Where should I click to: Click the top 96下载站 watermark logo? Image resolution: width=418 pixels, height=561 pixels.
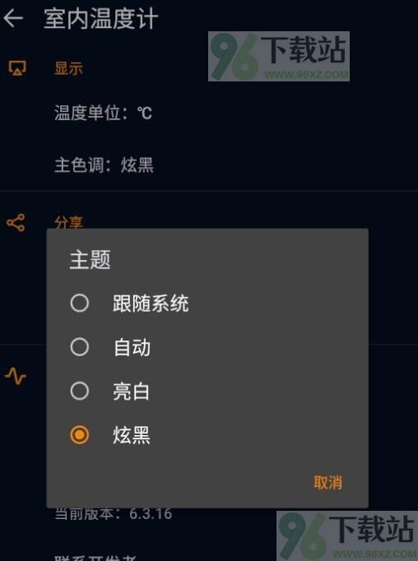[279, 56]
